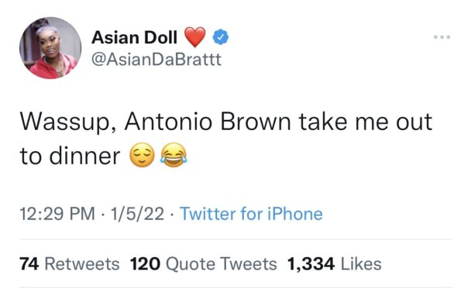
Task: Click the tweet text mentioning Antonio Brown
Action: click(225, 138)
